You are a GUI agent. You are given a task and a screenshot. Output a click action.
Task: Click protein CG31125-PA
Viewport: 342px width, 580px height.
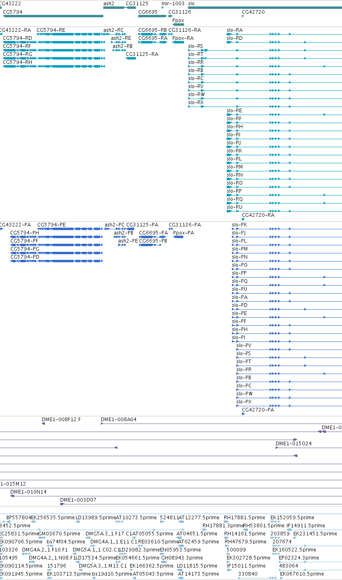coord(142,225)
